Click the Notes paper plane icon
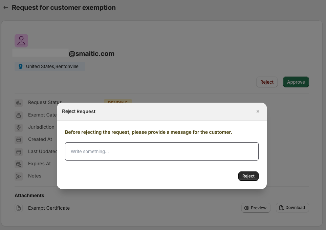Viewport: 326px width, 230px height. [19, 176]
